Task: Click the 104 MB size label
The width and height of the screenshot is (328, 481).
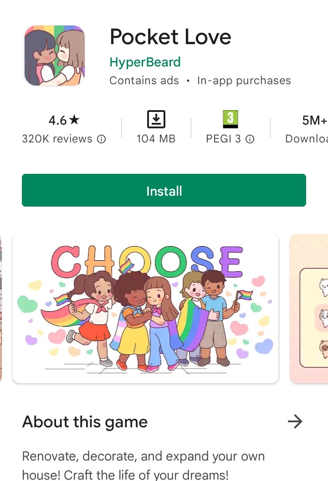Action: pyautogui.click(x=156, y=139)
